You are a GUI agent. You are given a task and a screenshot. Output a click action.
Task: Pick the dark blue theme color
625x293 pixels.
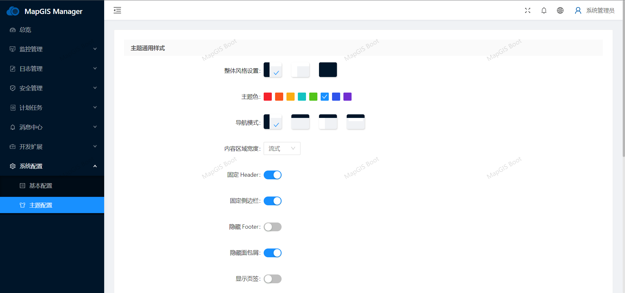(336, 96)
